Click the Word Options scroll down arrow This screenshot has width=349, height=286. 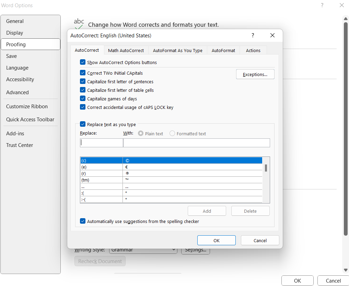click(x=346, y=270)
